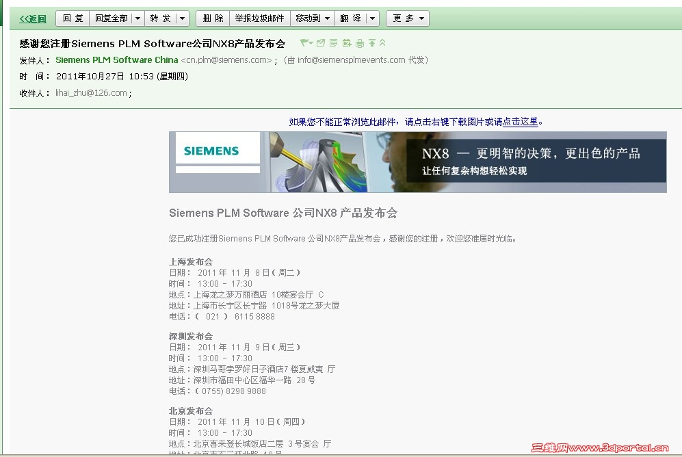Click date 2011 年 11 月 9 日 line
Image resolution: width=682 pixels, height=457 pixels.
(x=235, y=347)
